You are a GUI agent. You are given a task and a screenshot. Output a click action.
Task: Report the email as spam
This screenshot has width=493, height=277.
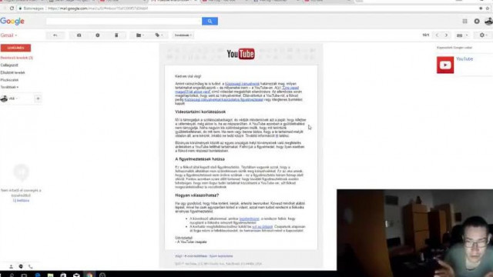point(98,35)
